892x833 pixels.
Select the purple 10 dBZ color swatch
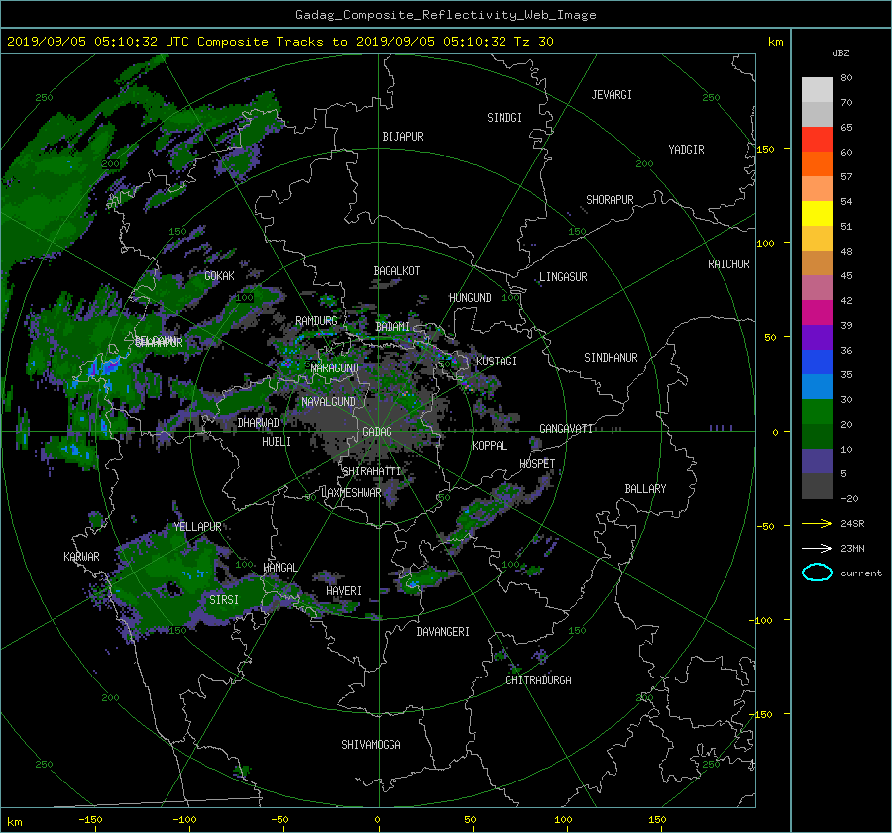[x=817, y=462]
